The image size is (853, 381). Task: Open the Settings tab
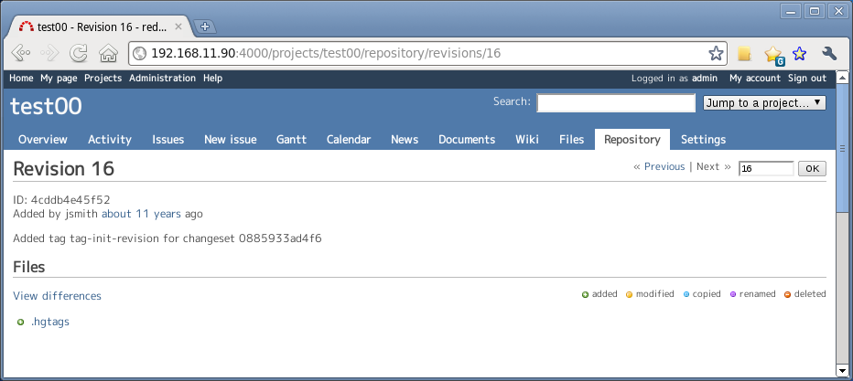[x=704, y=140]
